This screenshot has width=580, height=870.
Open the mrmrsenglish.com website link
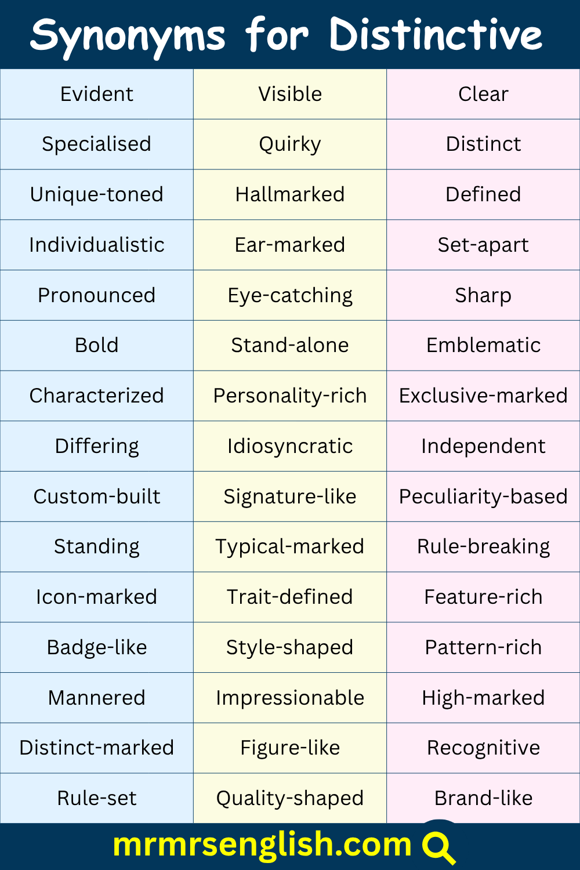(x=262, y=845)
